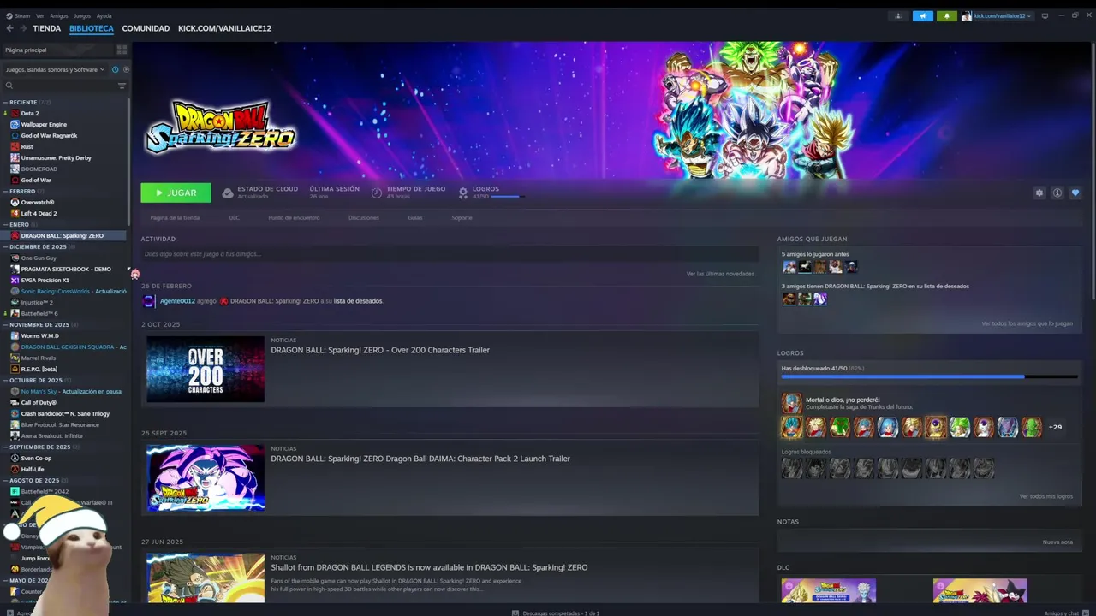Click the Rust game icon in sidebar

(x=15, y=146)
